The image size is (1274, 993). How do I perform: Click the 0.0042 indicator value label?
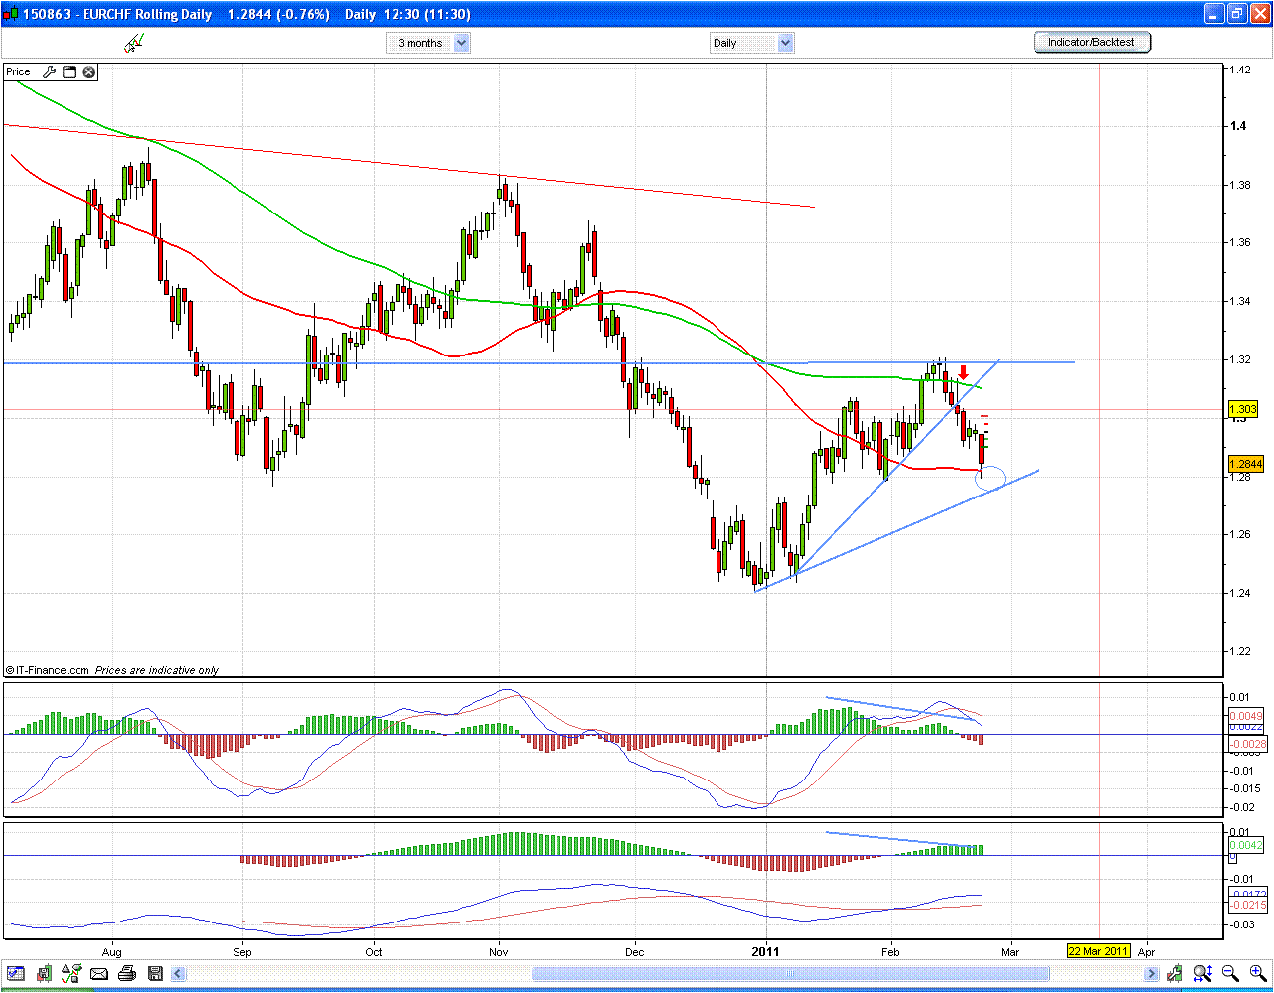(1246, 845)
